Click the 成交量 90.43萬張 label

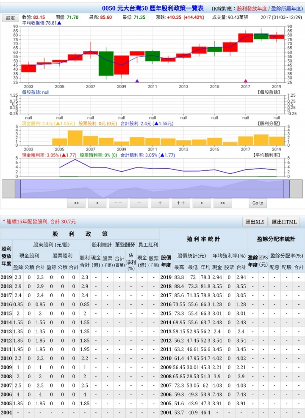(230, 17)
